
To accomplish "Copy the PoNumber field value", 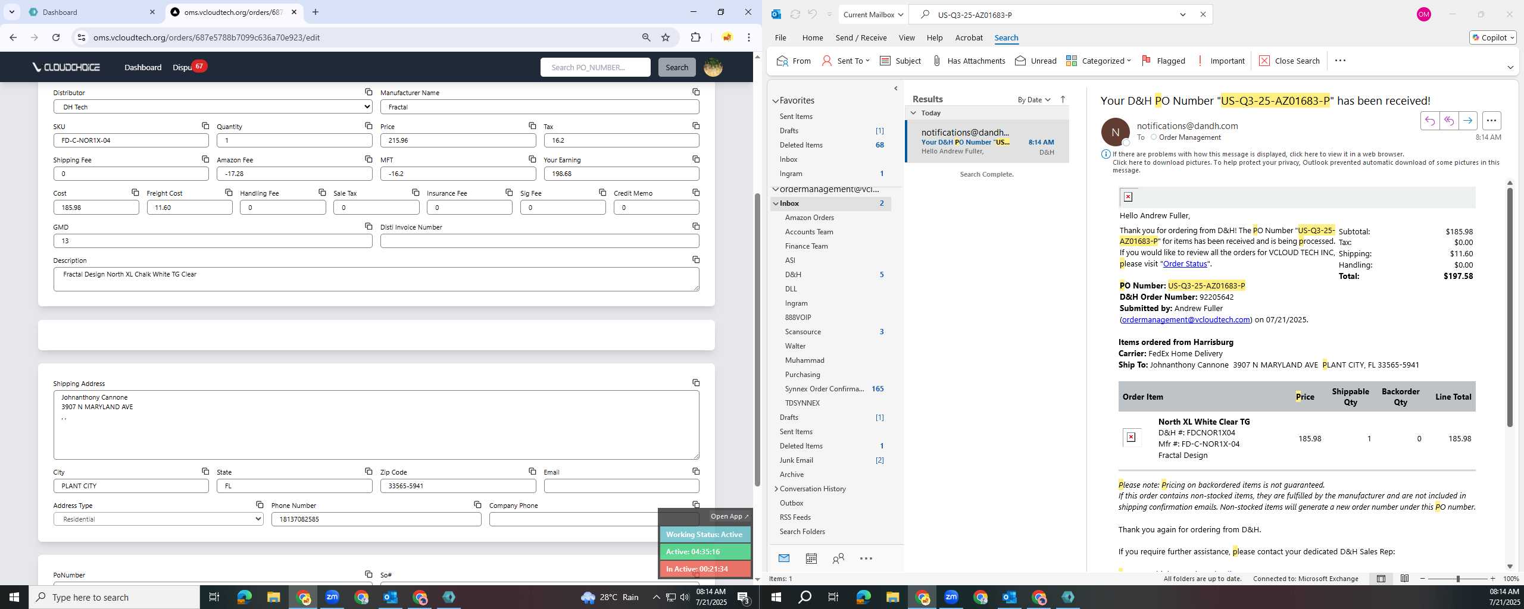I will point(368,574).
